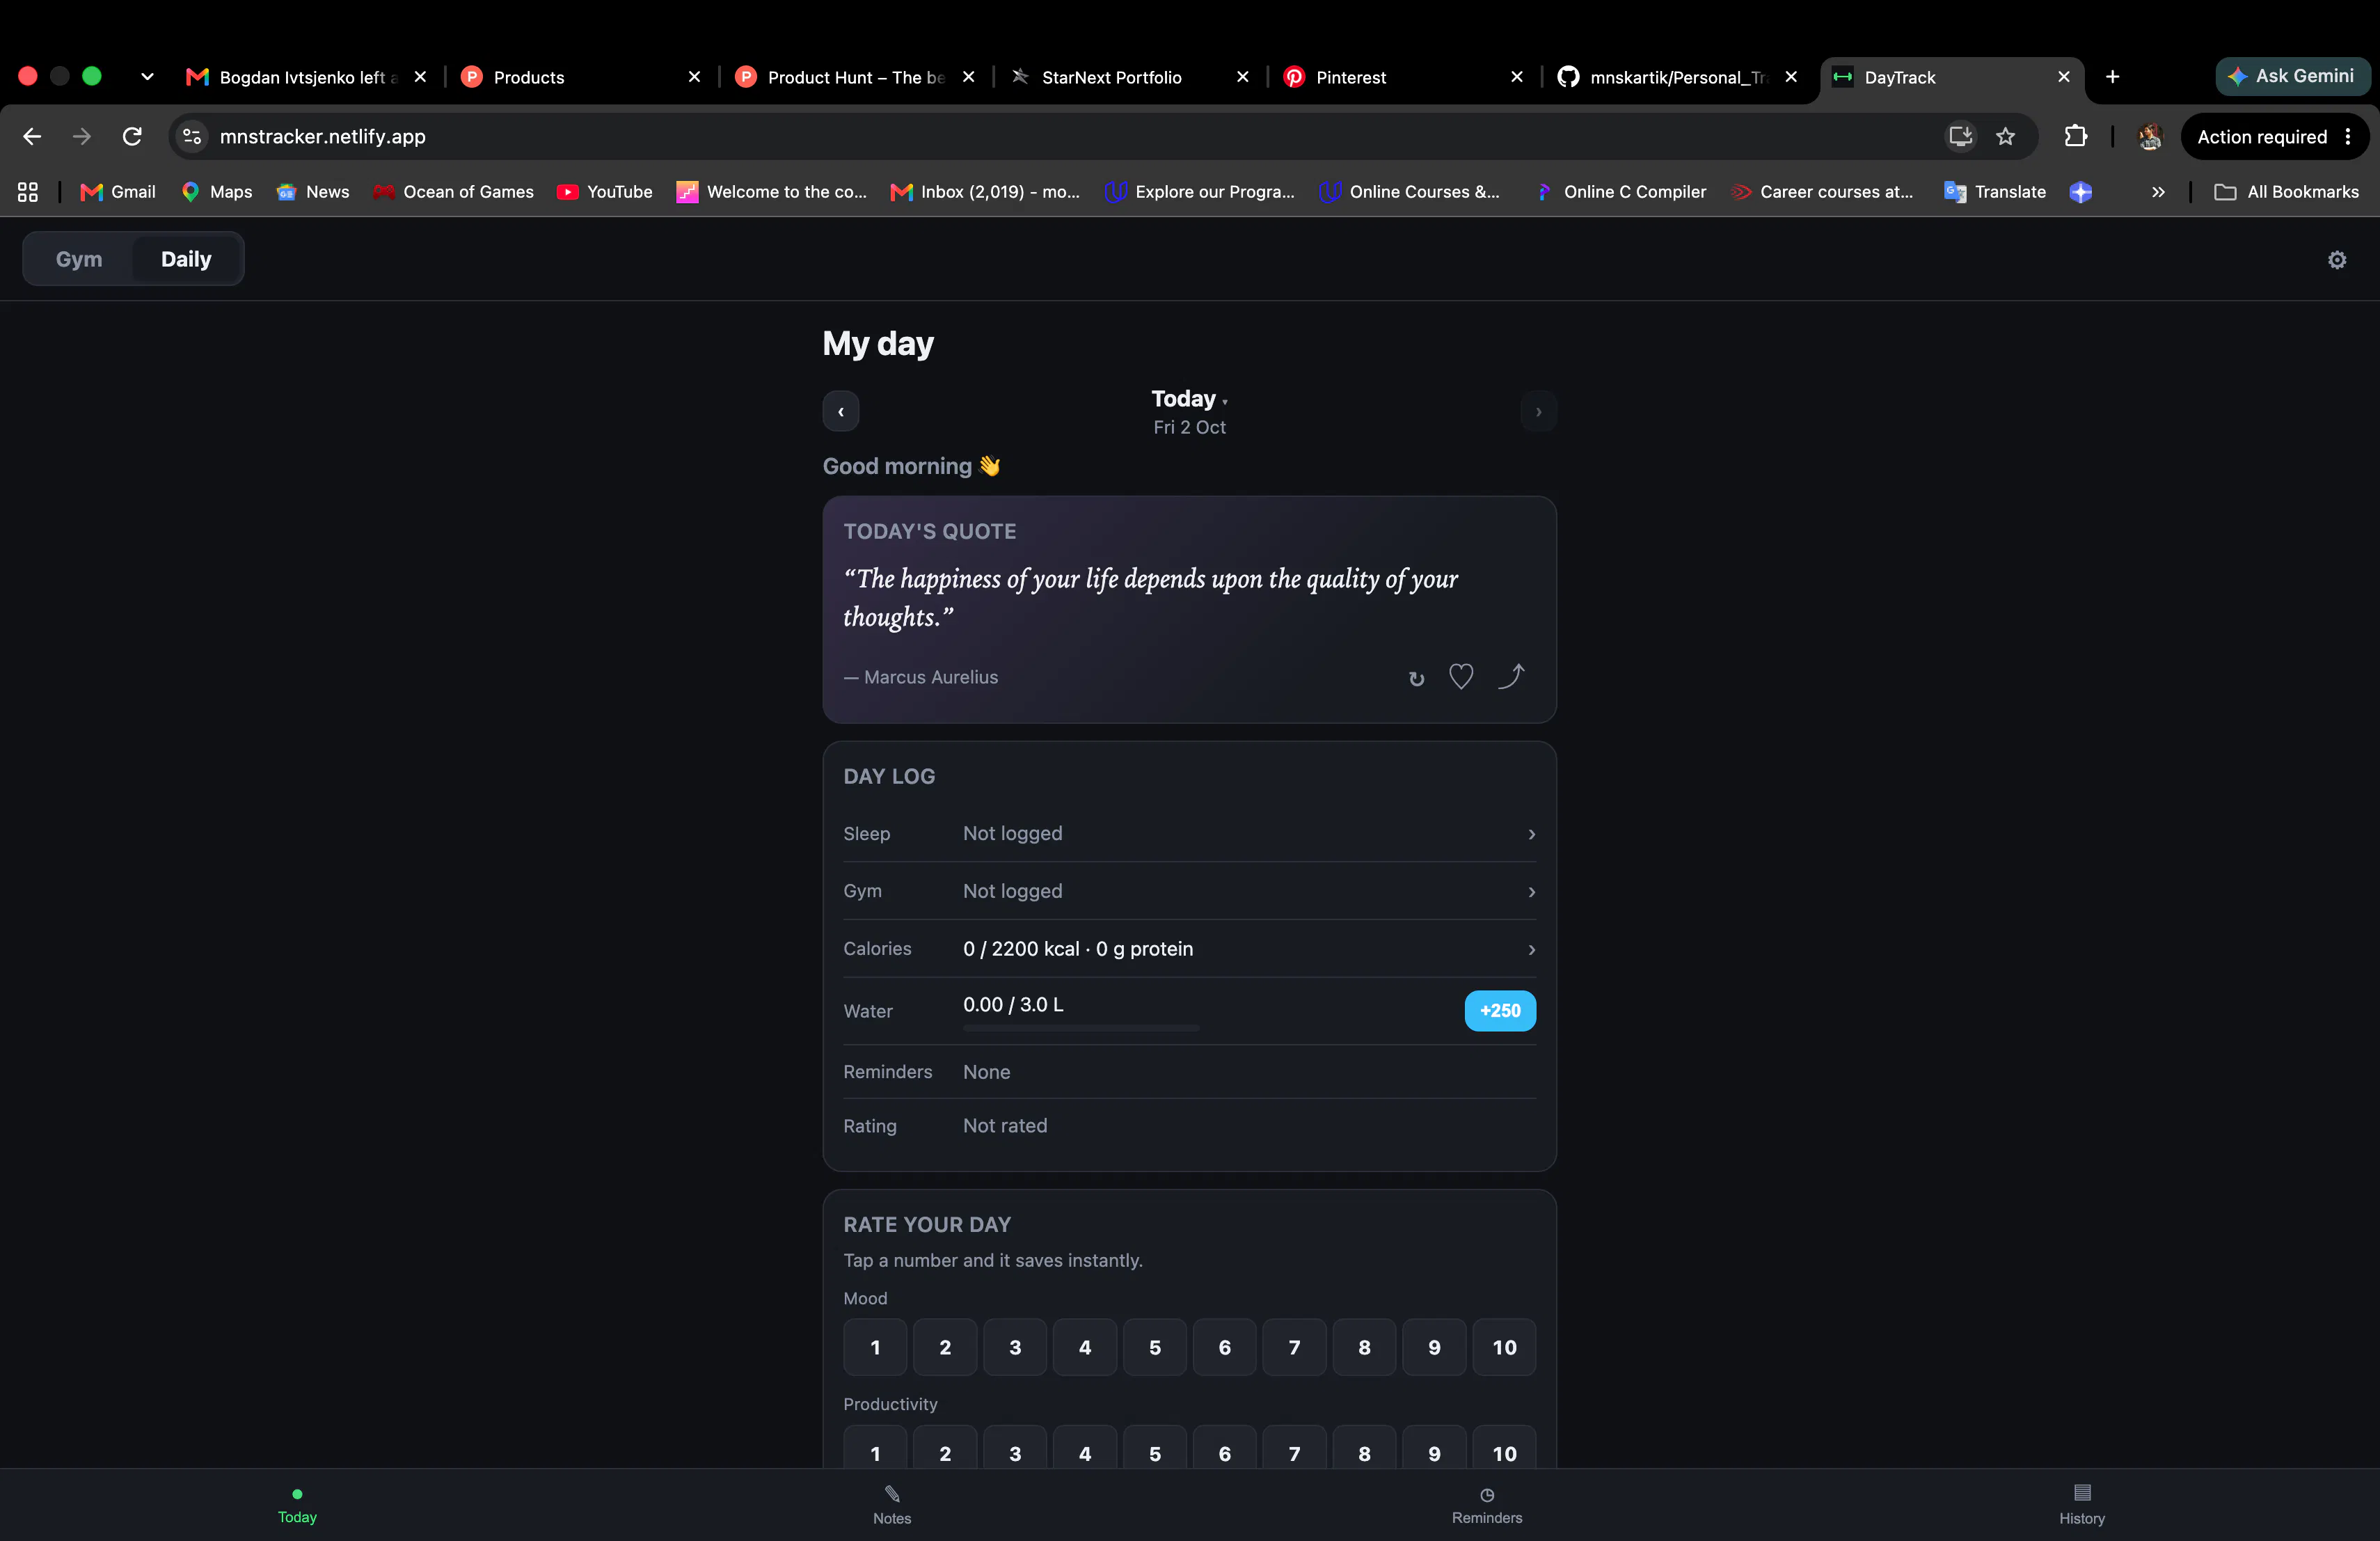This screenshot has width=2380, height=1541.
Task: Open Notes in bottom navigation
Action: pyautogui.click(x=892, y=1505)
